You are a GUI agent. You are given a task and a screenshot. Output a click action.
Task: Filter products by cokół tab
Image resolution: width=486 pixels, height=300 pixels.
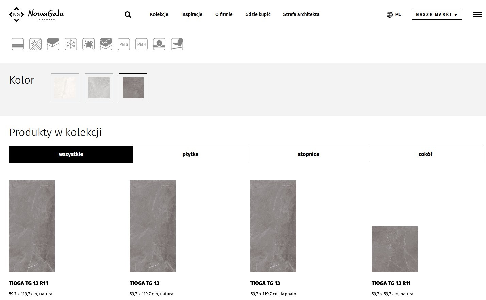pos(425,154)
